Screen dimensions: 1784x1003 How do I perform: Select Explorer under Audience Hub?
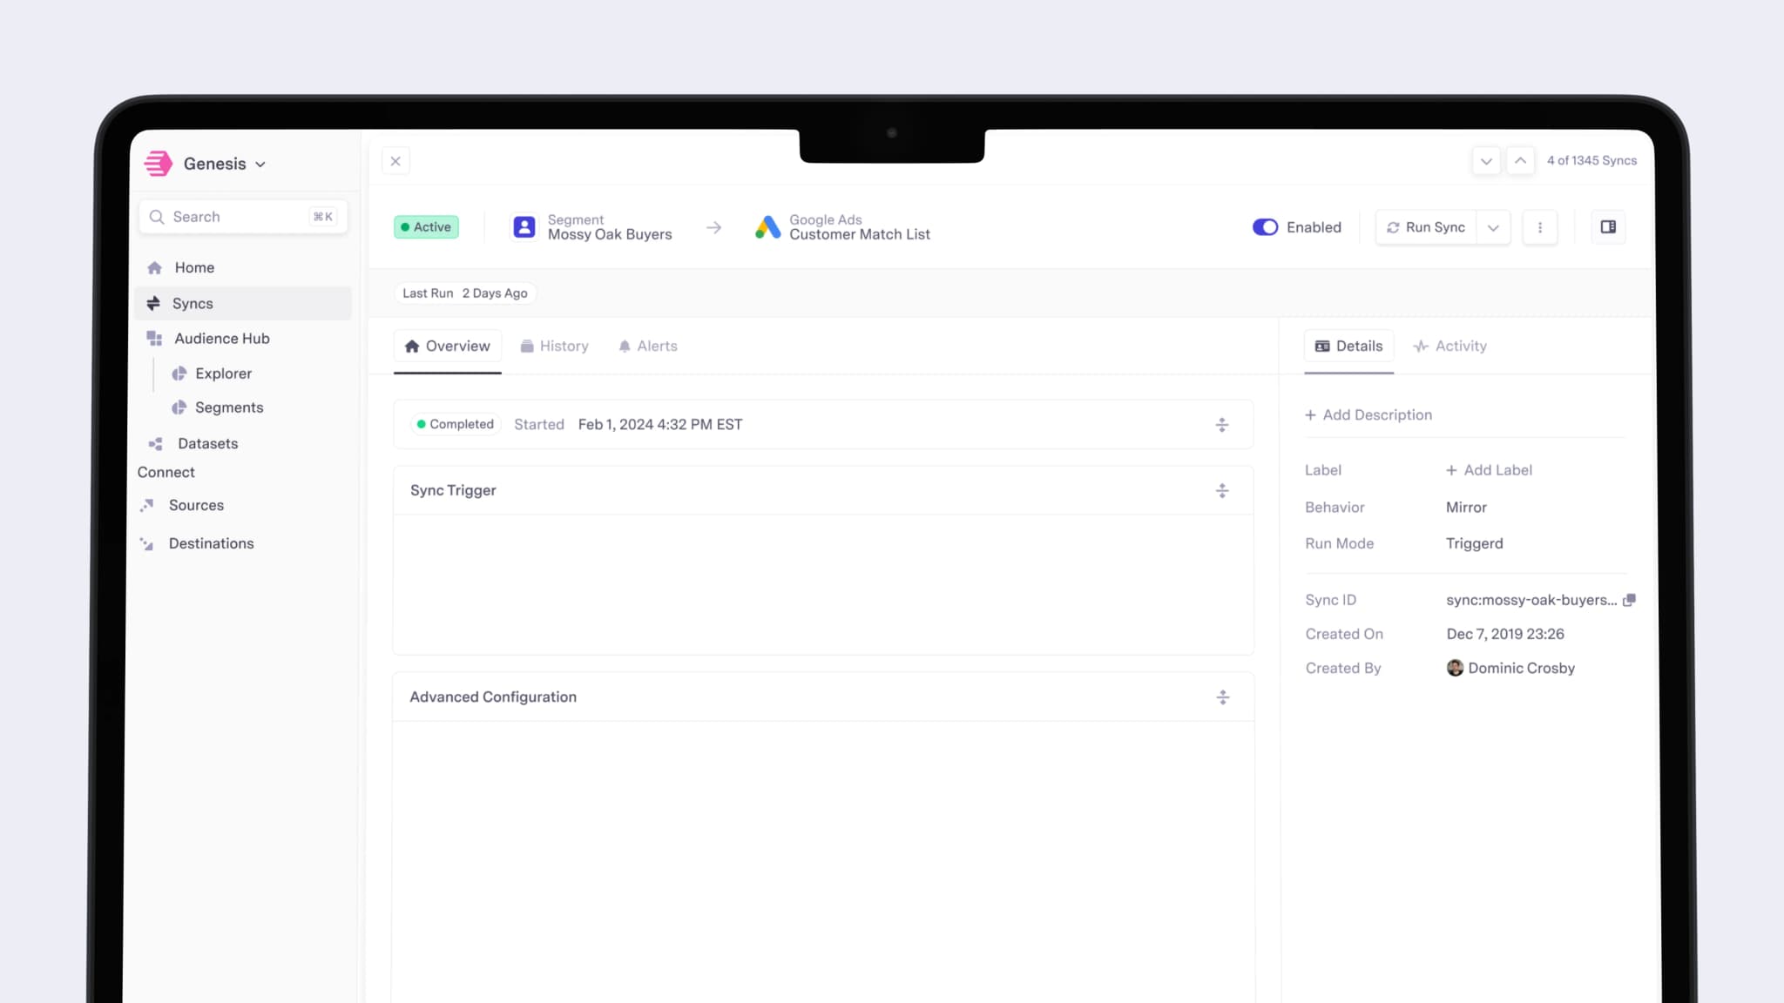coord(224,373)
